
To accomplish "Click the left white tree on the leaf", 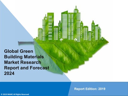I will coord(61,40).
